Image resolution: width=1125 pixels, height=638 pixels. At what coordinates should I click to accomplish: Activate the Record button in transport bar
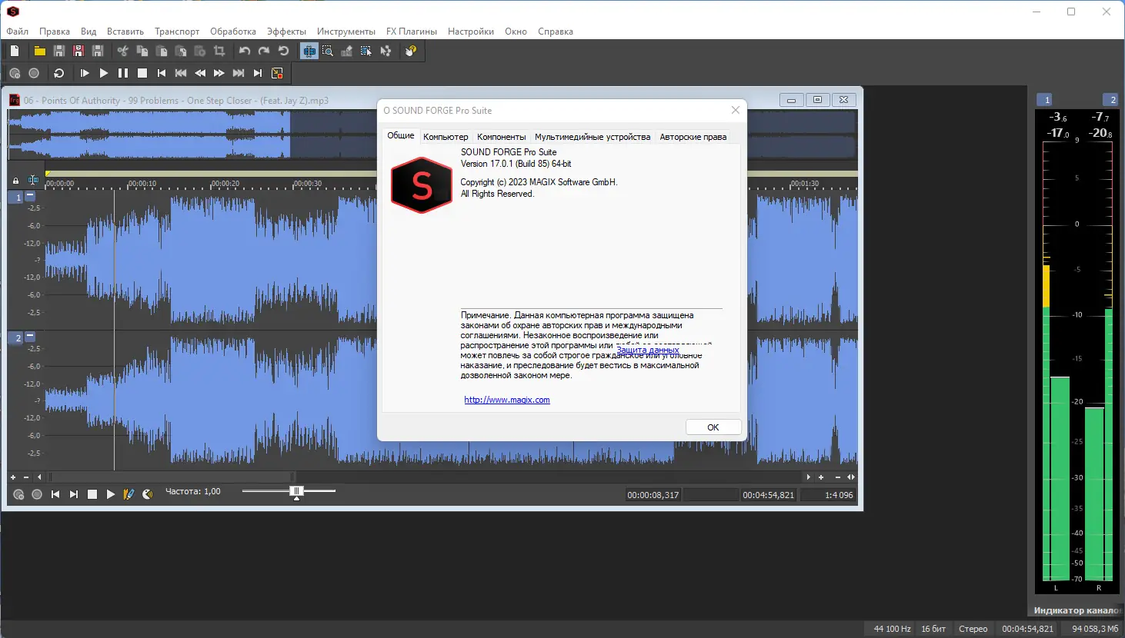pos(34,72)
